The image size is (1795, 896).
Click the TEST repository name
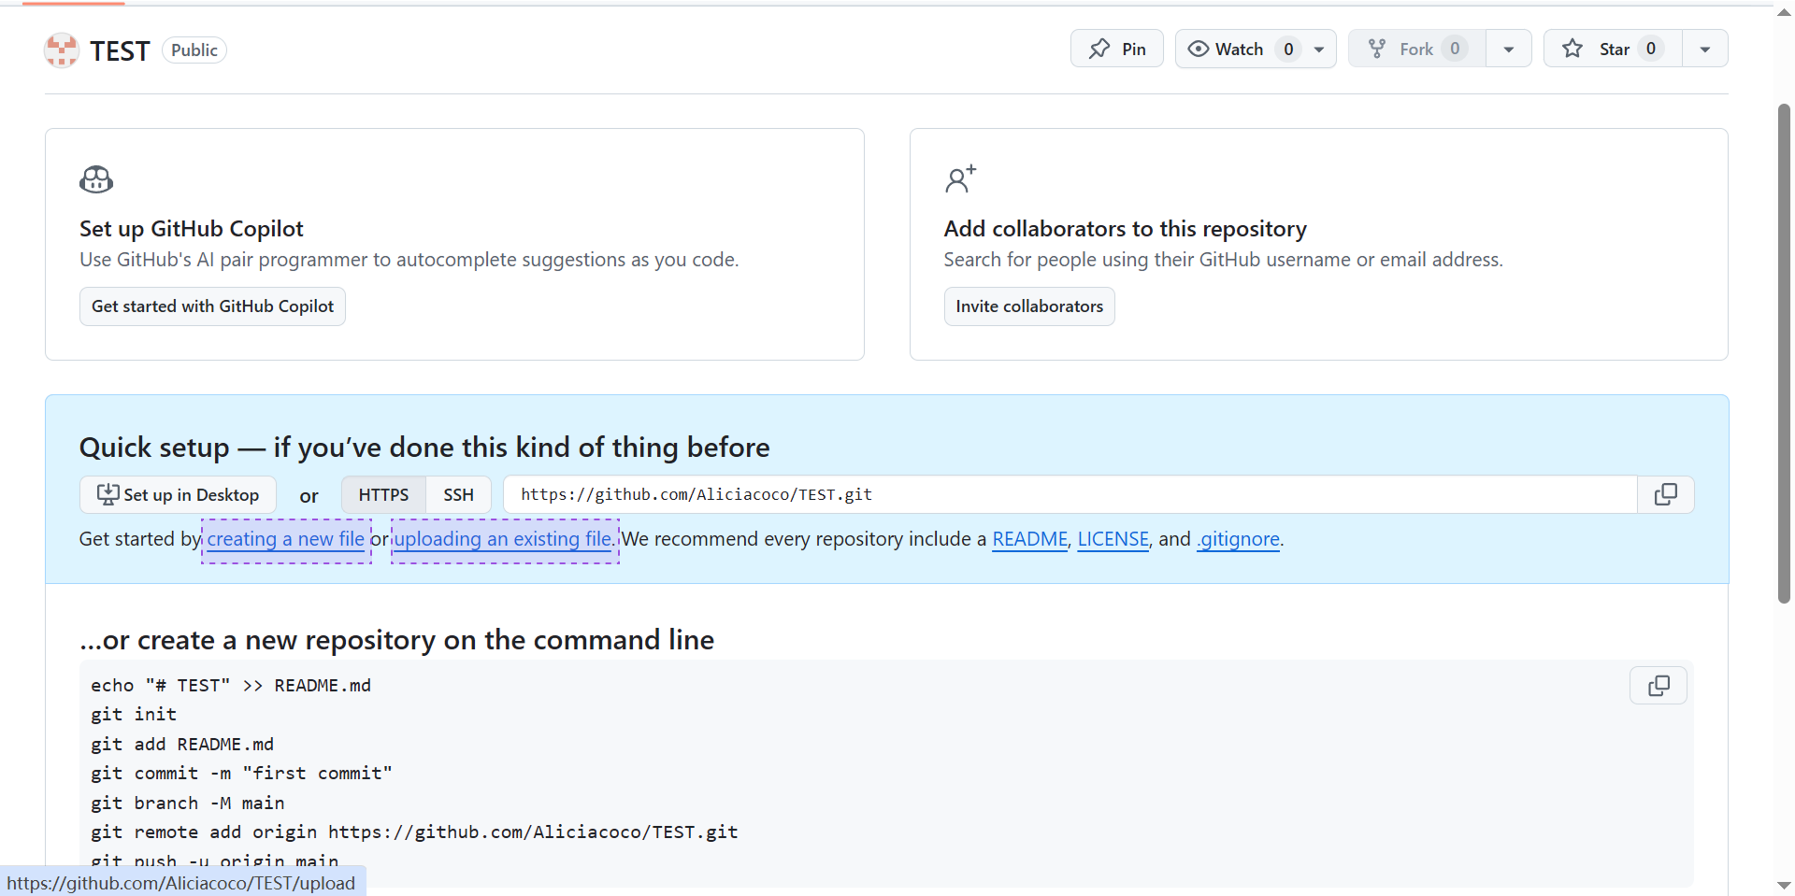(120, 50)
